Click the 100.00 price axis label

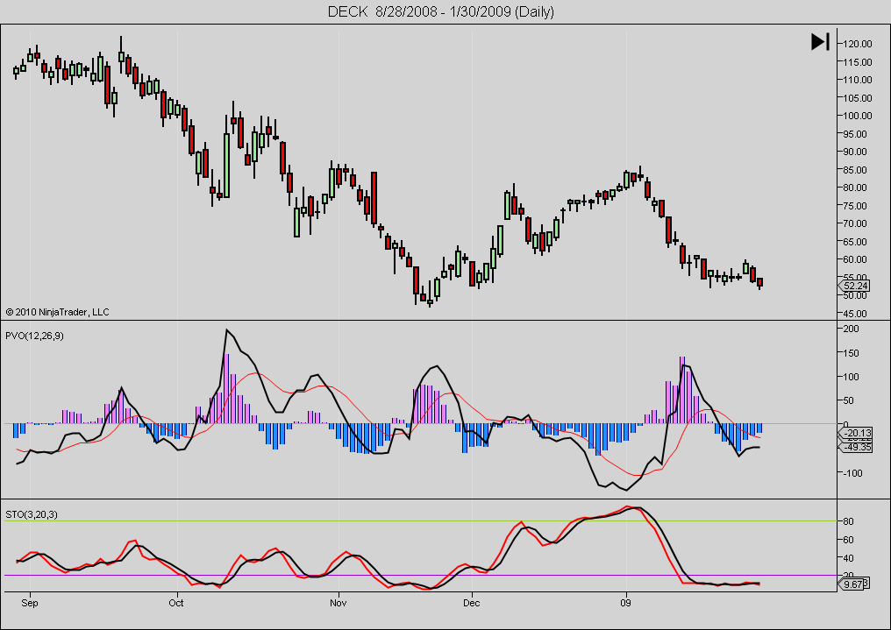click(858, 116)
